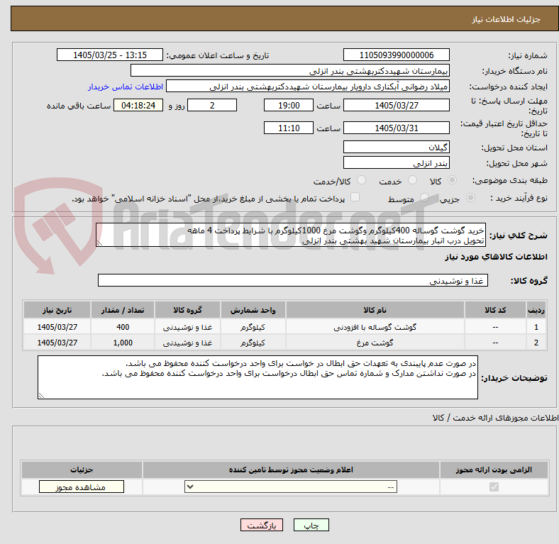Click the announcement date field 1405/03/25 - 13:15
The image size is (559, 544).
coord(110,55)
